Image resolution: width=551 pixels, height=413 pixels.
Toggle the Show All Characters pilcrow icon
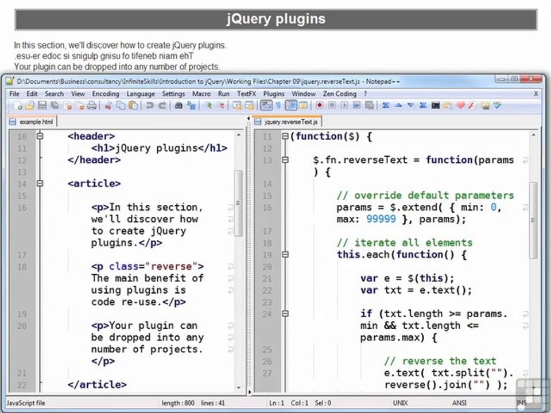[x=278, y=106]
